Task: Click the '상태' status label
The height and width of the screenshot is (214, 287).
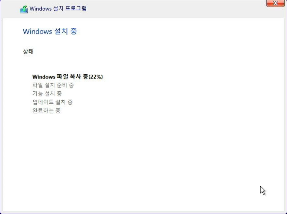Action: [28, 51]
